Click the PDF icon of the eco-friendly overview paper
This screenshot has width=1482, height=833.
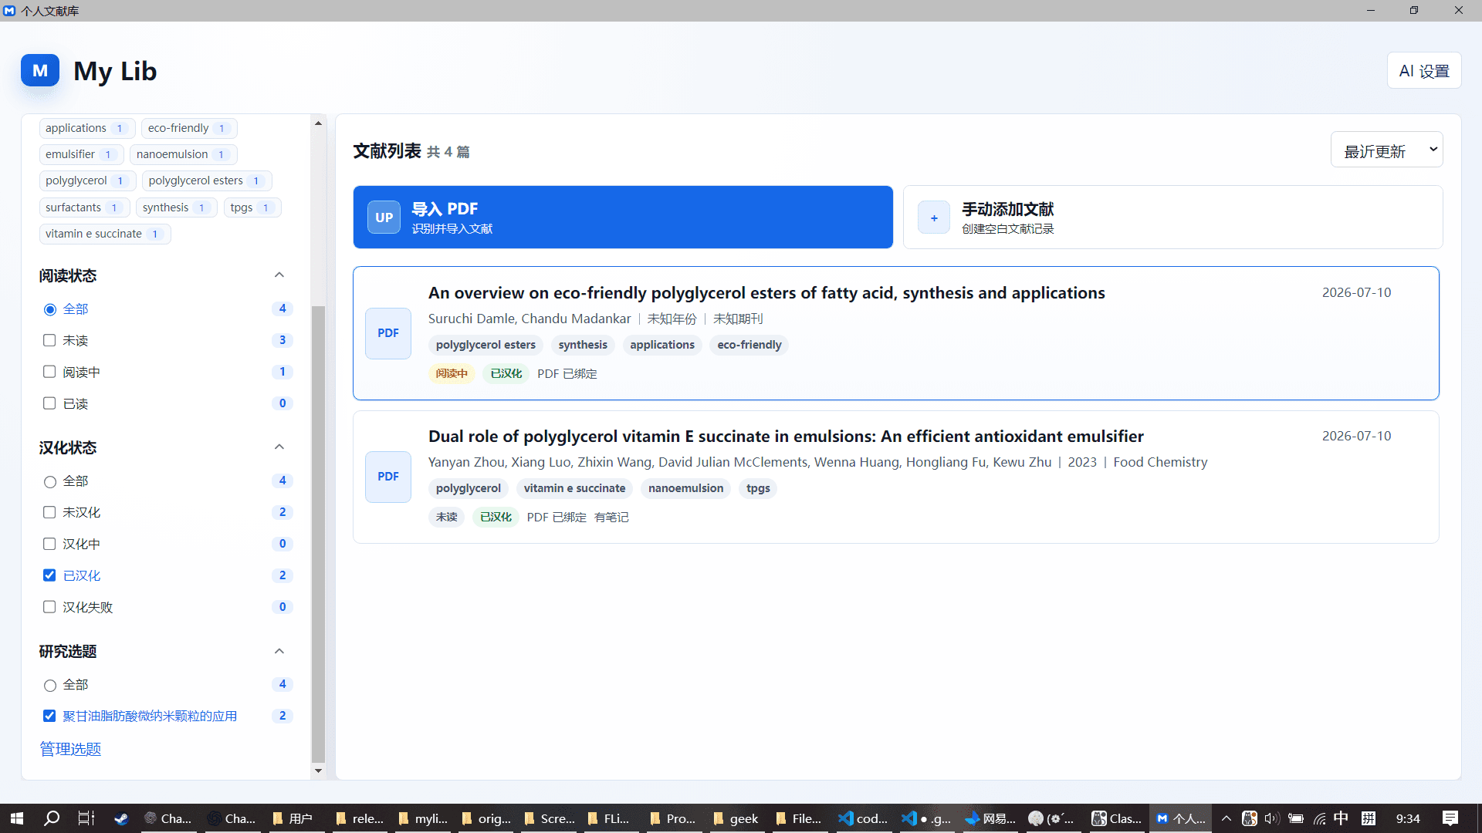click(388, 333)
